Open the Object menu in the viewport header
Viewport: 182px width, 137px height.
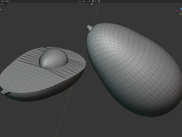click(x=8, y=1)
